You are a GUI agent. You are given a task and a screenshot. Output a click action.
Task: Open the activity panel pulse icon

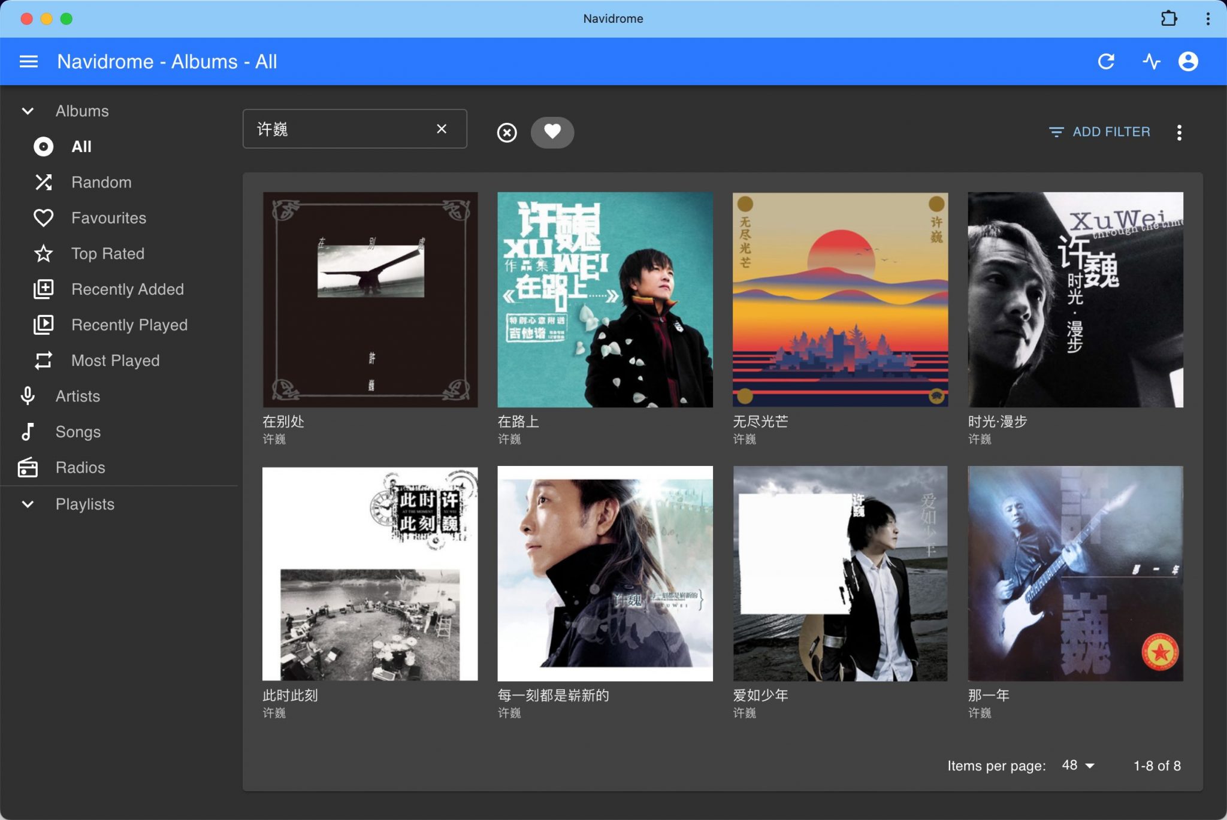point(1151,62)
